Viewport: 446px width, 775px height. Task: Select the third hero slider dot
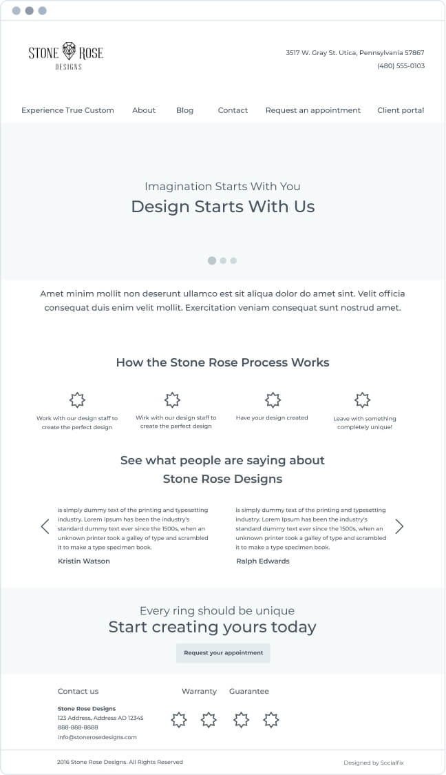233,260
